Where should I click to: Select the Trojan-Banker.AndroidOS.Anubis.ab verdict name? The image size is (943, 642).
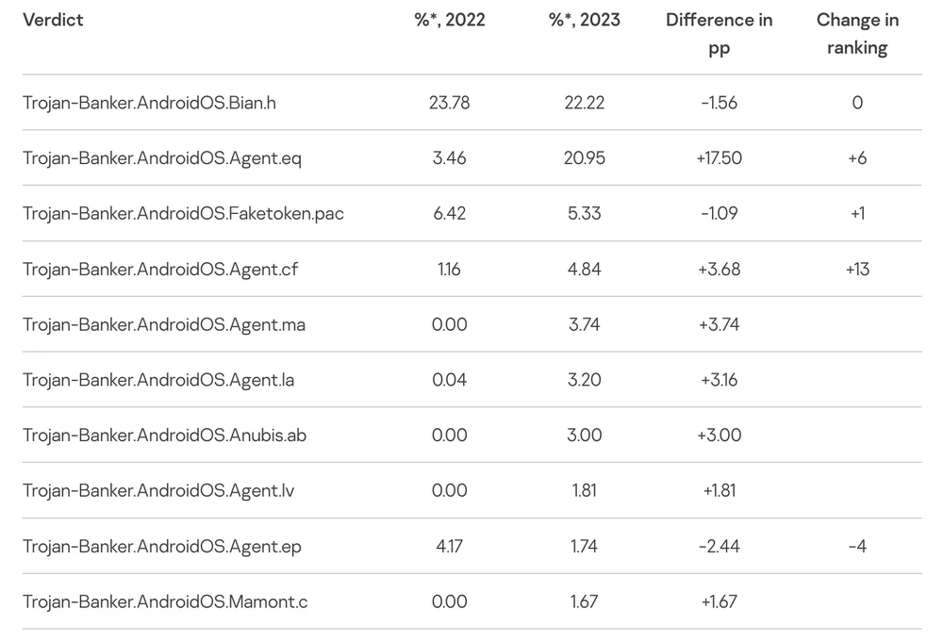[164, 435]
